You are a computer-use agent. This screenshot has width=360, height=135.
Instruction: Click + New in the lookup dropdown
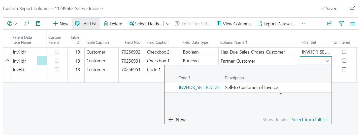click(177, 120)
